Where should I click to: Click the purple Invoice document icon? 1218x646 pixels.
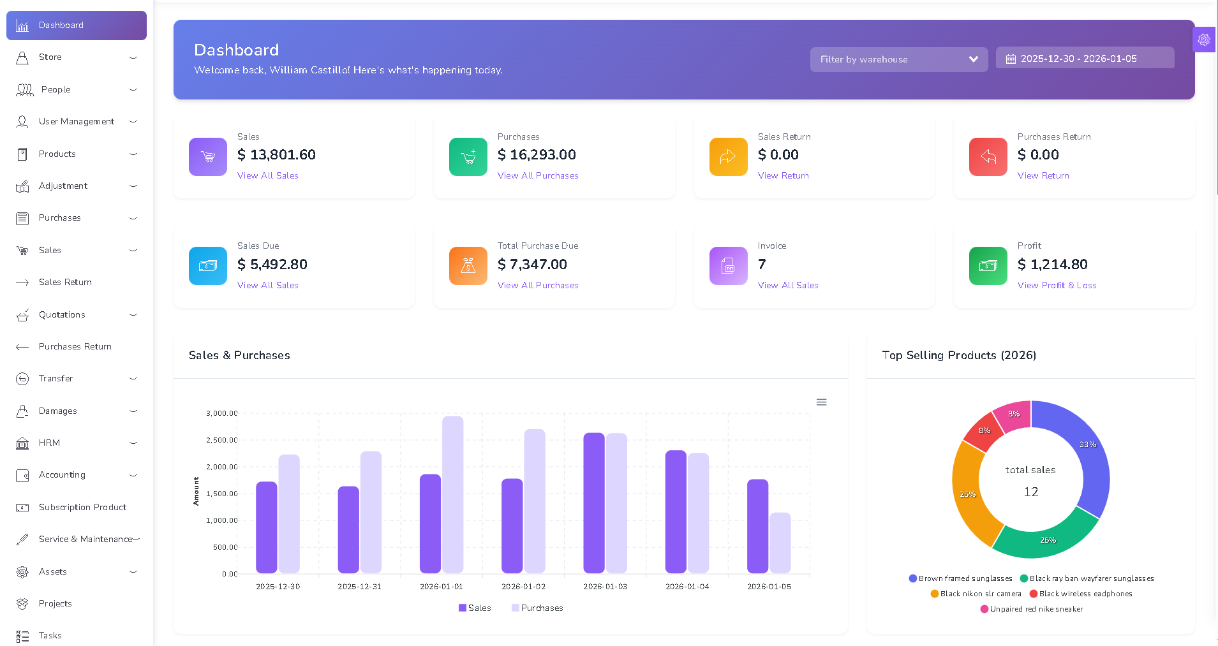728,266
